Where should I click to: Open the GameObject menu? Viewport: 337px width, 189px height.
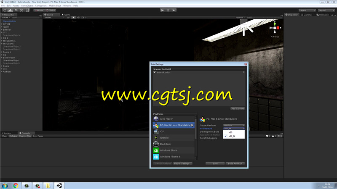[x=27, y=5]
